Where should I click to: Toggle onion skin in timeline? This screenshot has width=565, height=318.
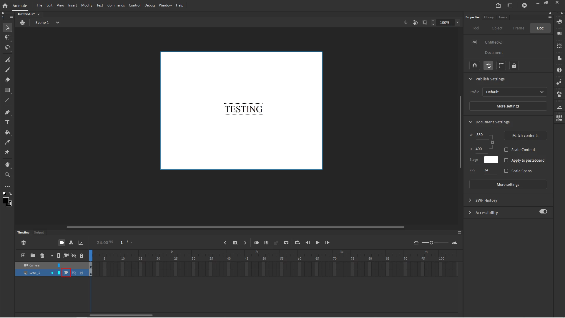coord(256,243)
